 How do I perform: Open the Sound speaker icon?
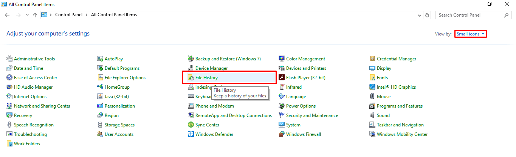coord(372,115)
